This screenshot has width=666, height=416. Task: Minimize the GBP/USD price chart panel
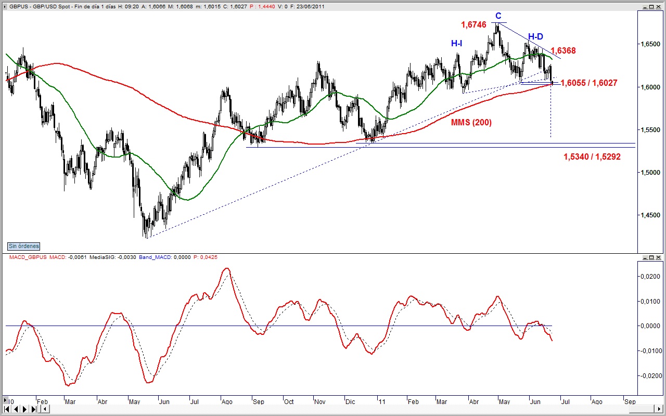645,7
